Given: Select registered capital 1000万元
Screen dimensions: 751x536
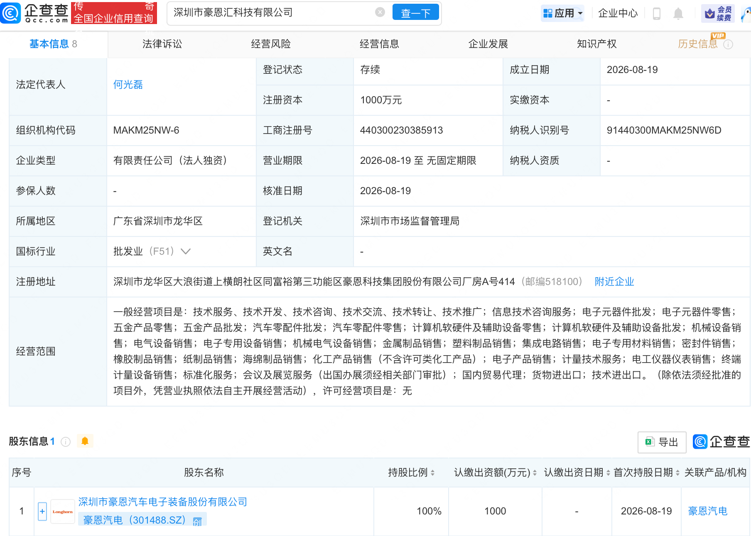Looking at the screenshot, I should coord(381,100).
